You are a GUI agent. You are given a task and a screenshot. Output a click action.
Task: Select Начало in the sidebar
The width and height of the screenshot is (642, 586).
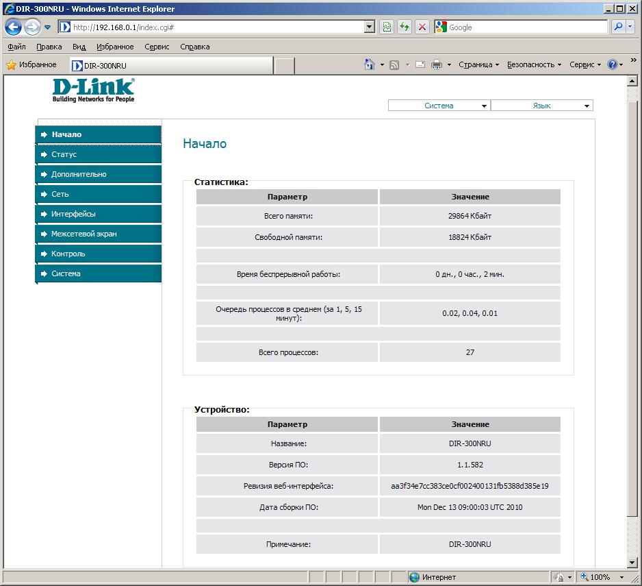(99, 134)
